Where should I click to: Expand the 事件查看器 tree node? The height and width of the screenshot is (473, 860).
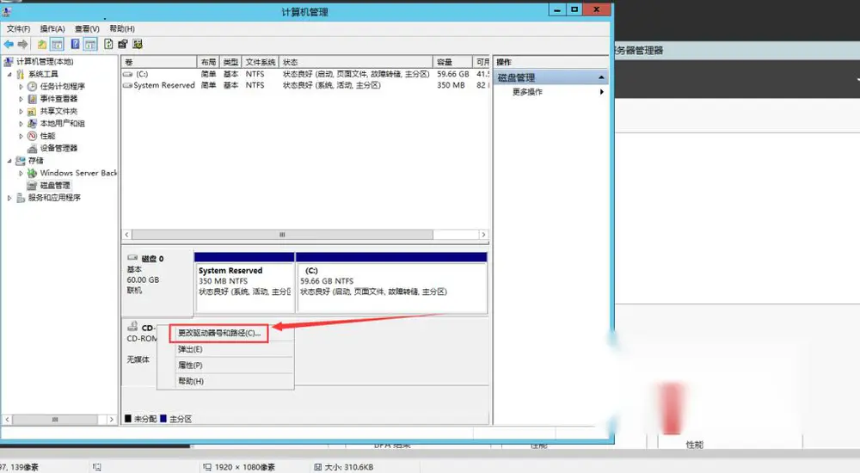pyautogui.click(x=21, y=99)
